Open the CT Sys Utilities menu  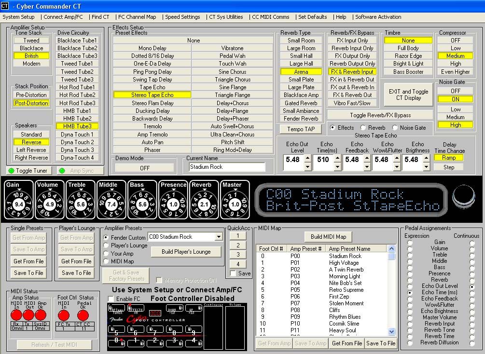225,17
